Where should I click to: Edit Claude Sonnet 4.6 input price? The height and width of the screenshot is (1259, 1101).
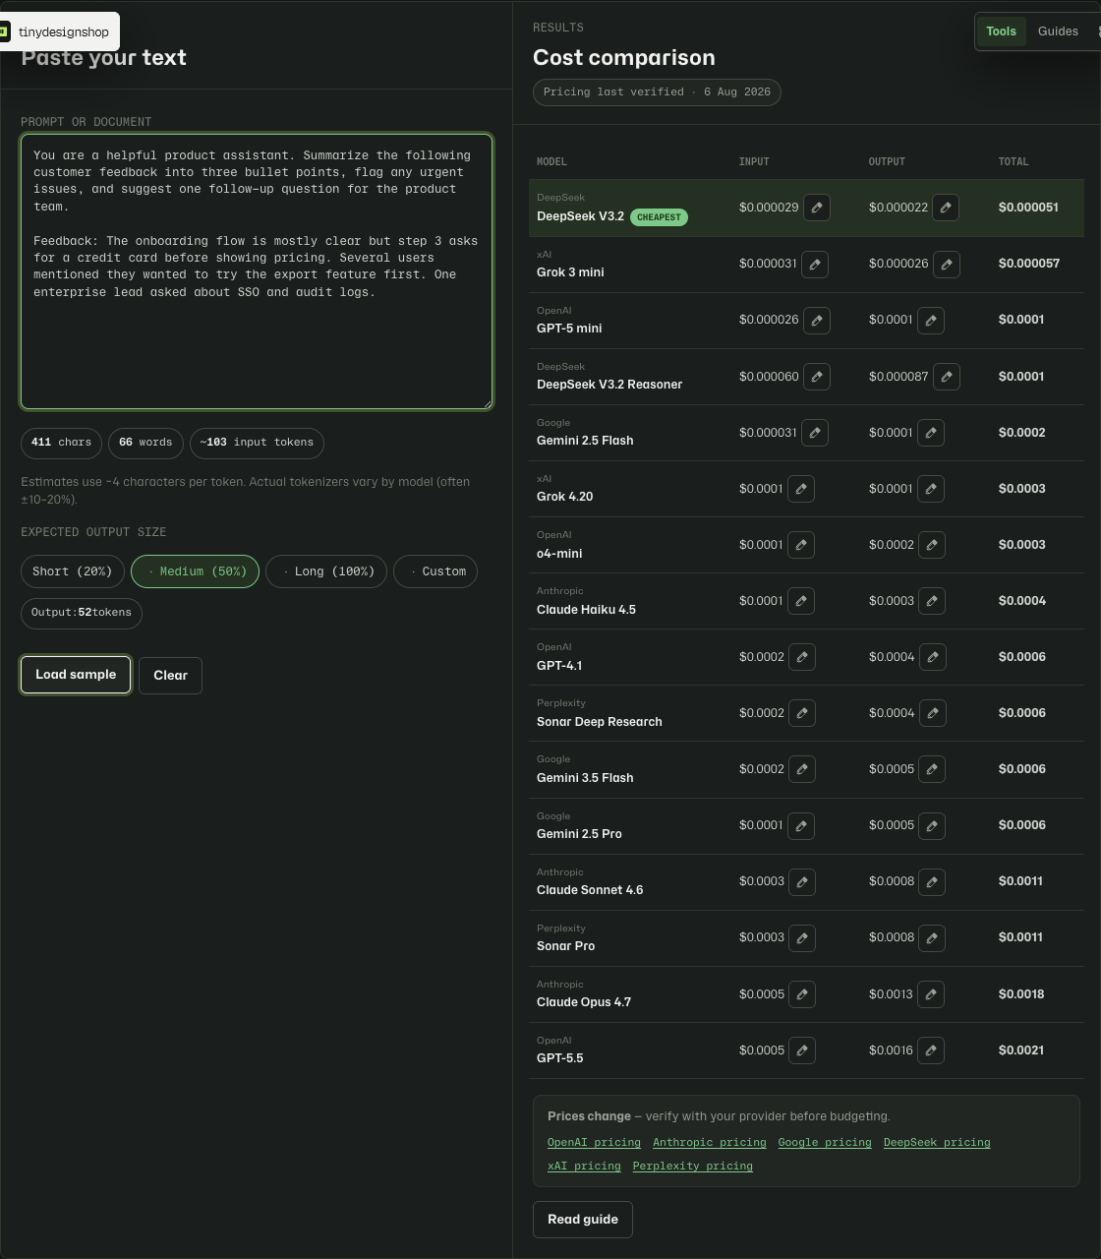click(802, 881)
